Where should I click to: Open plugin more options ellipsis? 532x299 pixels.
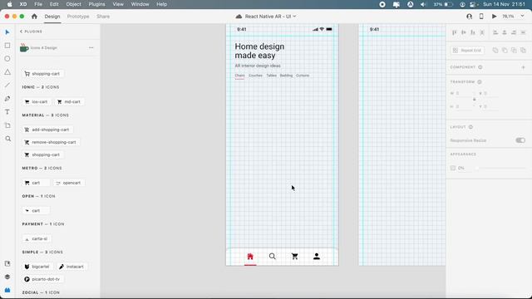click(91, 48)
